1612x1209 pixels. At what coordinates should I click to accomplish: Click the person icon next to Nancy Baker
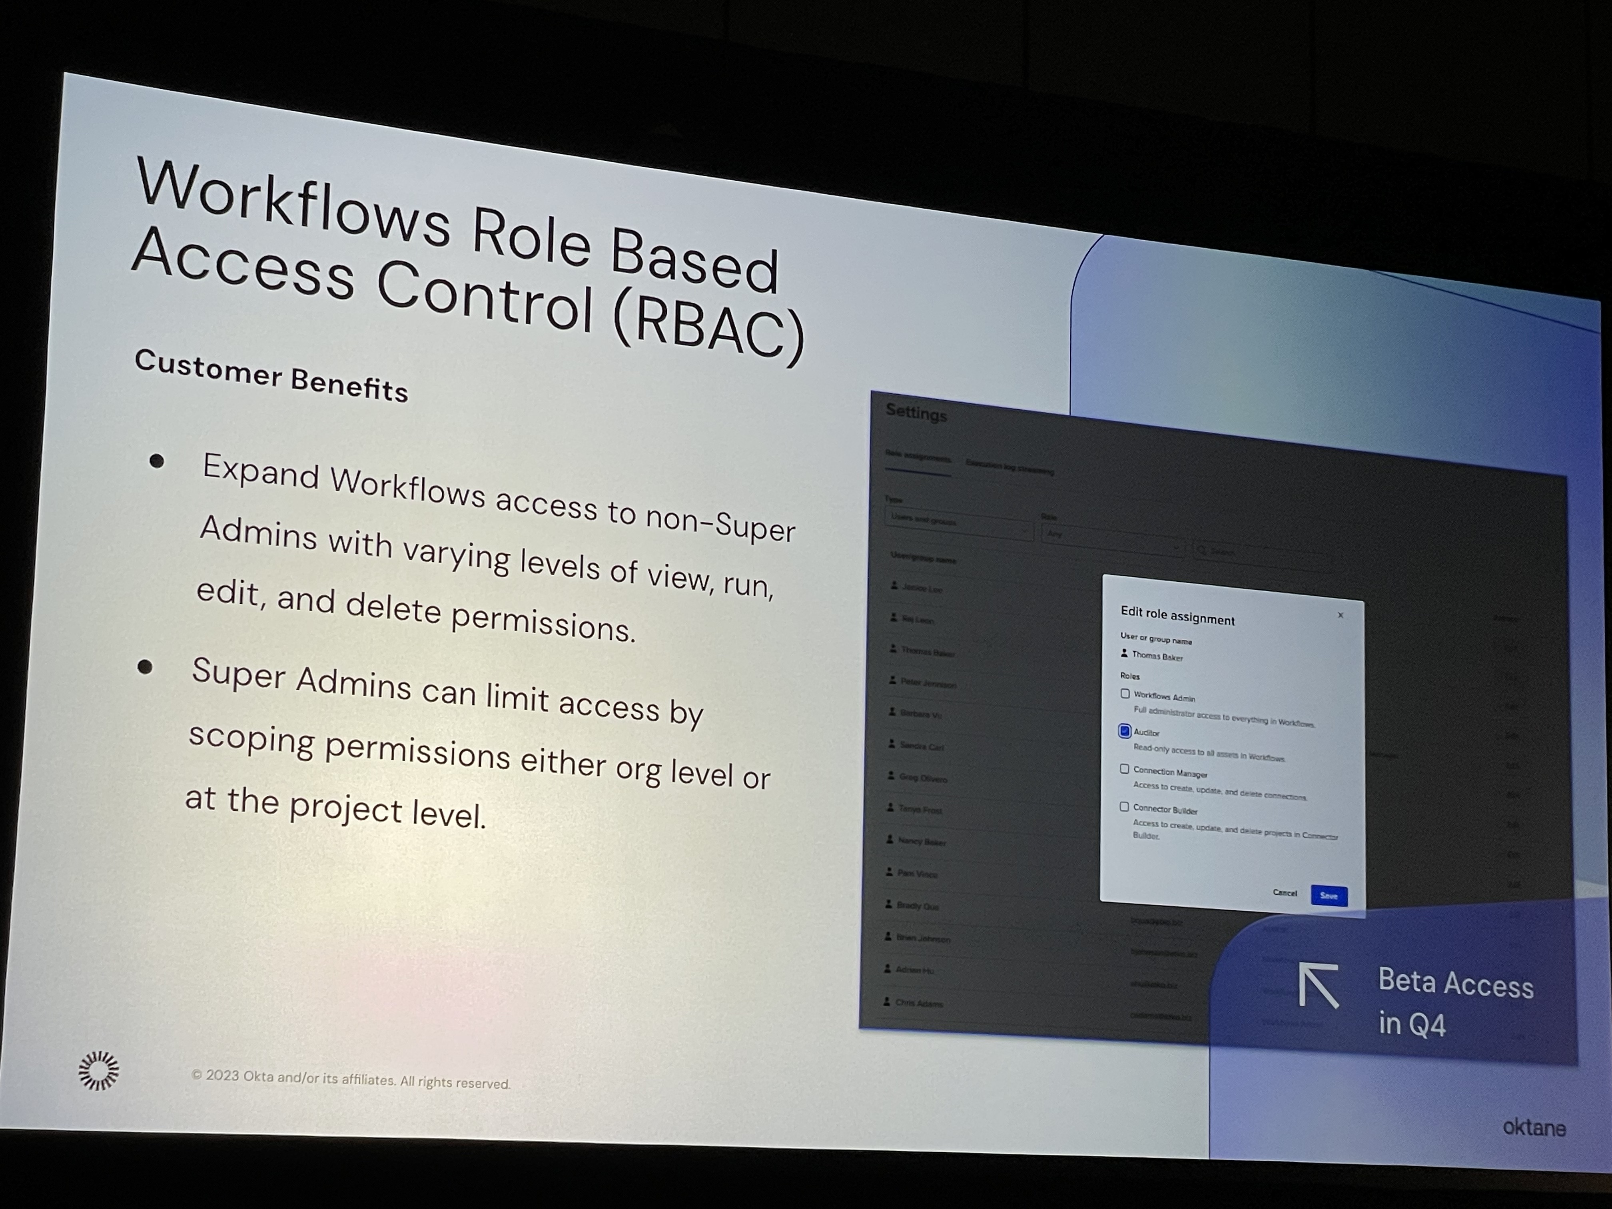click(890, 840)
